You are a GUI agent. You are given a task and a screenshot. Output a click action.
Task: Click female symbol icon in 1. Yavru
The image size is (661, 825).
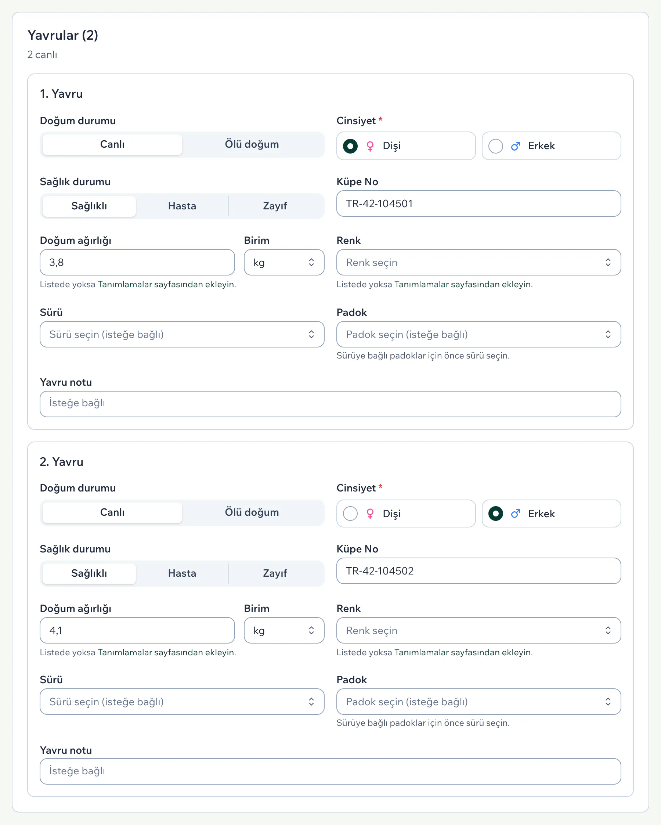coord(370,146)
